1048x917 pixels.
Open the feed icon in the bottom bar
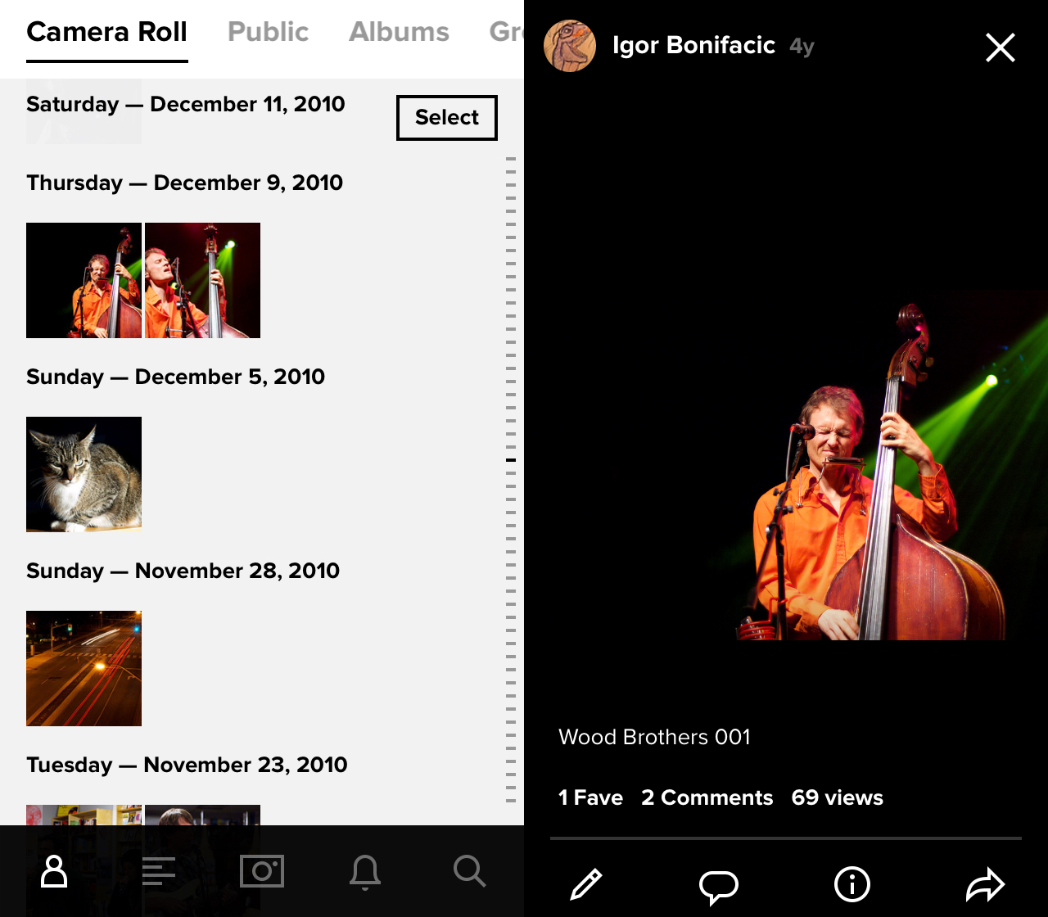[158, 871]
